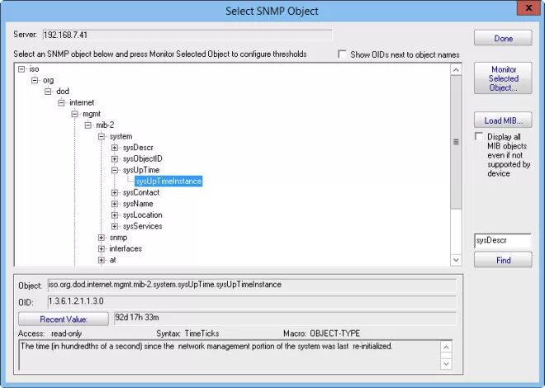Image resolution: width=545 pixels, height=388 pixels.
Task: Expand the sysContact node
Action: coord(115,192)
